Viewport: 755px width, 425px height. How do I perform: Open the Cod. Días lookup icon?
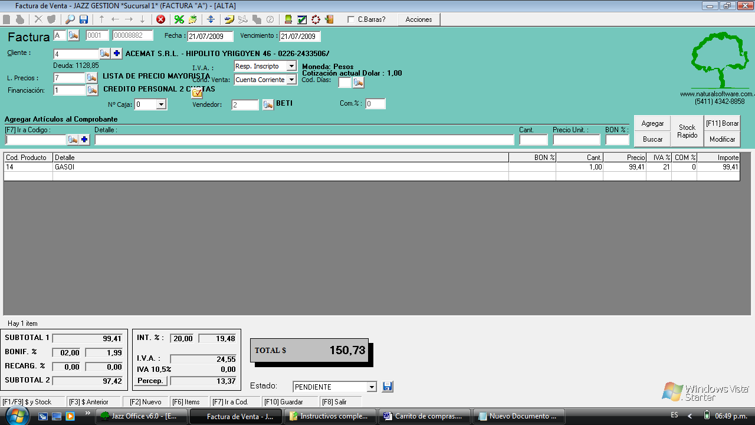point(359,83)
